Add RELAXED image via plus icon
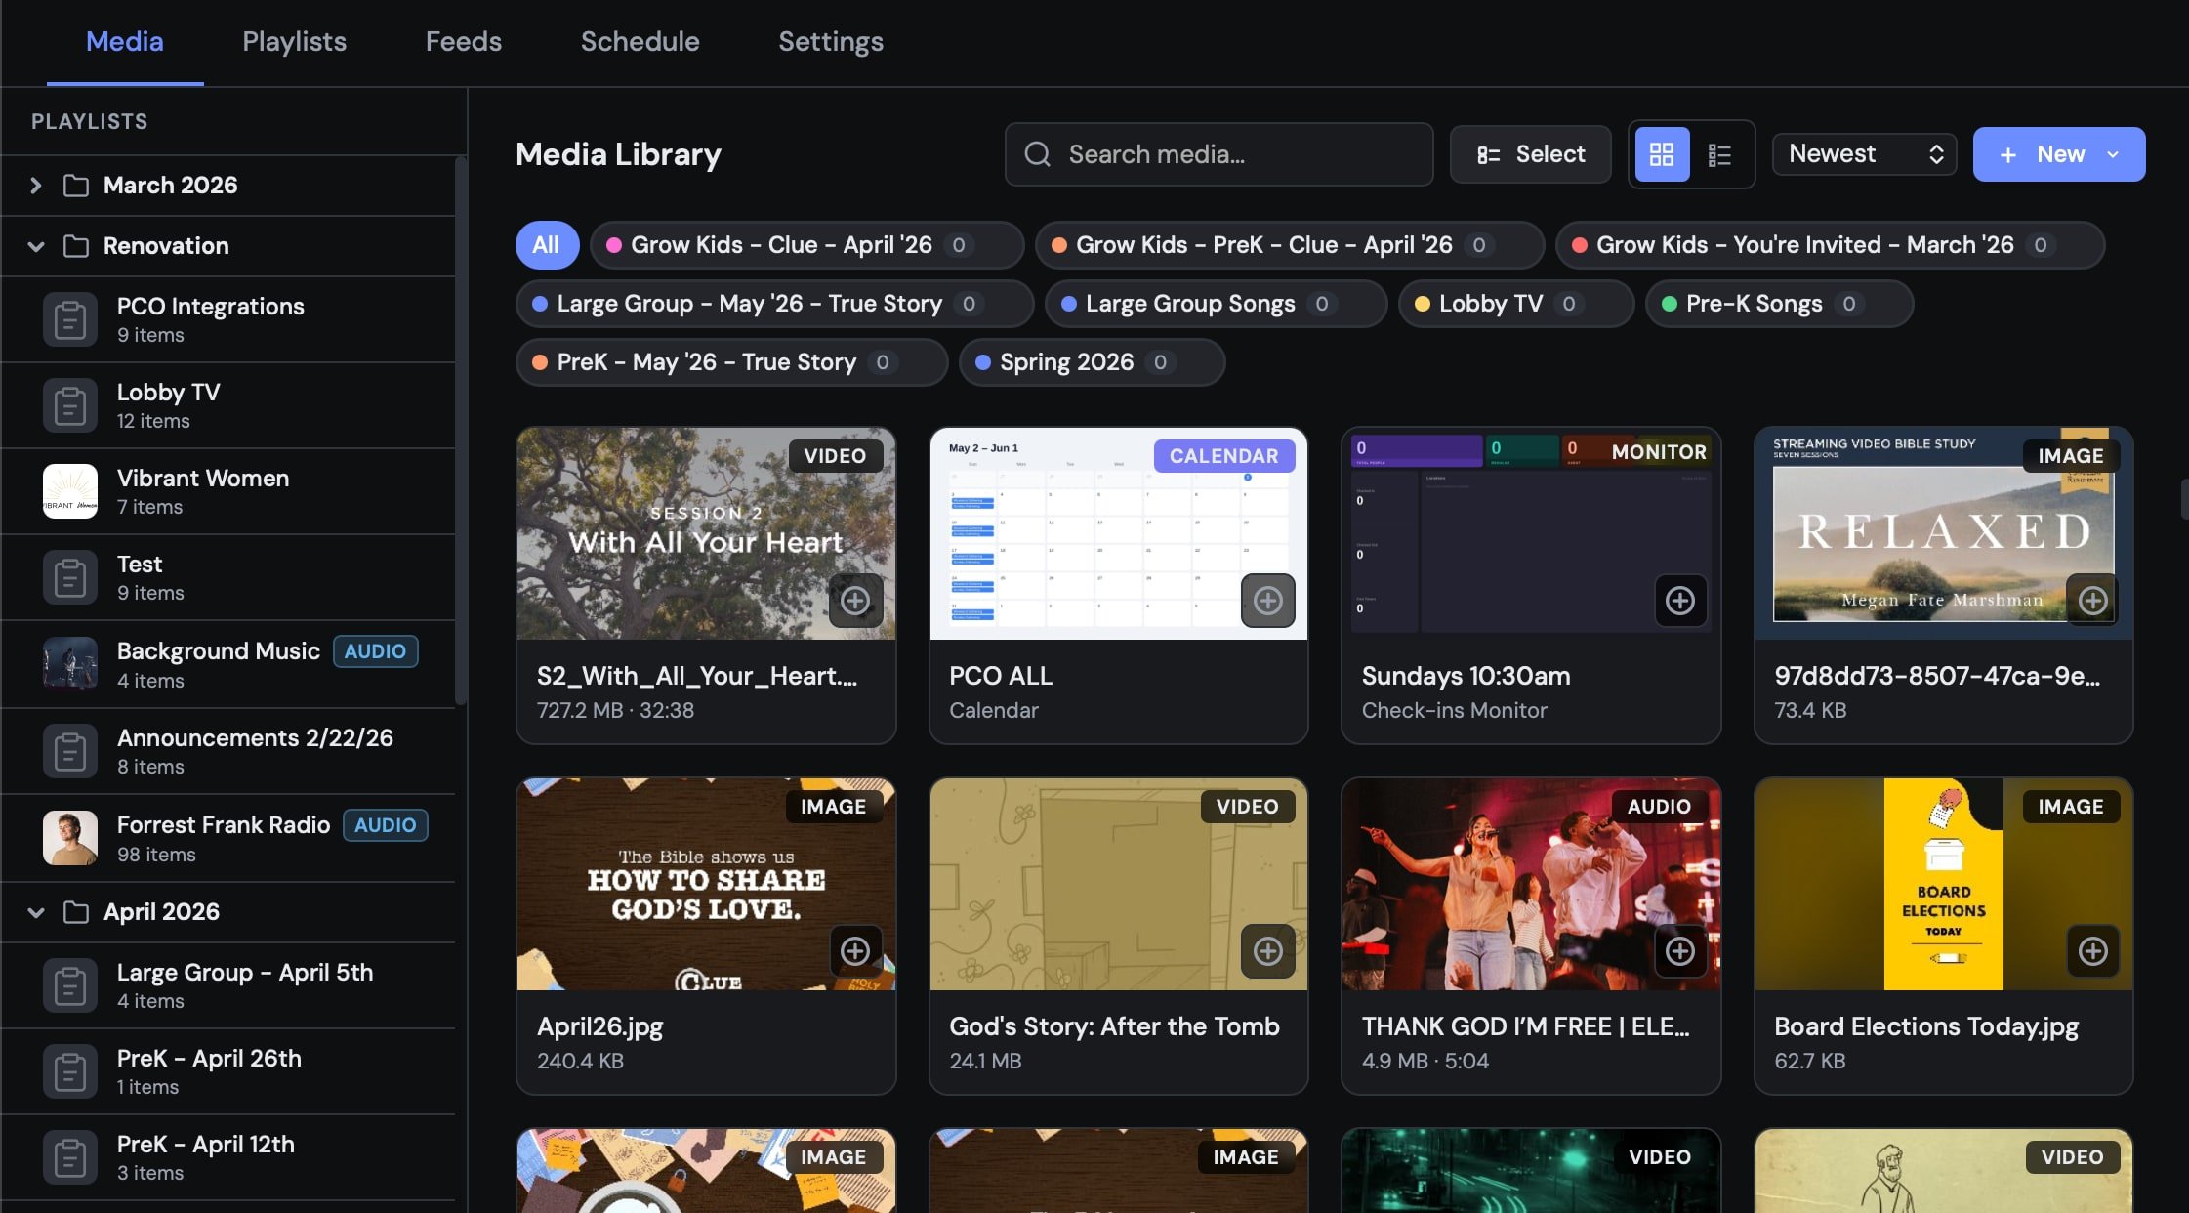This screenshot has height=1213, width=2189. pyautogui.click(x=2092, y=601)
